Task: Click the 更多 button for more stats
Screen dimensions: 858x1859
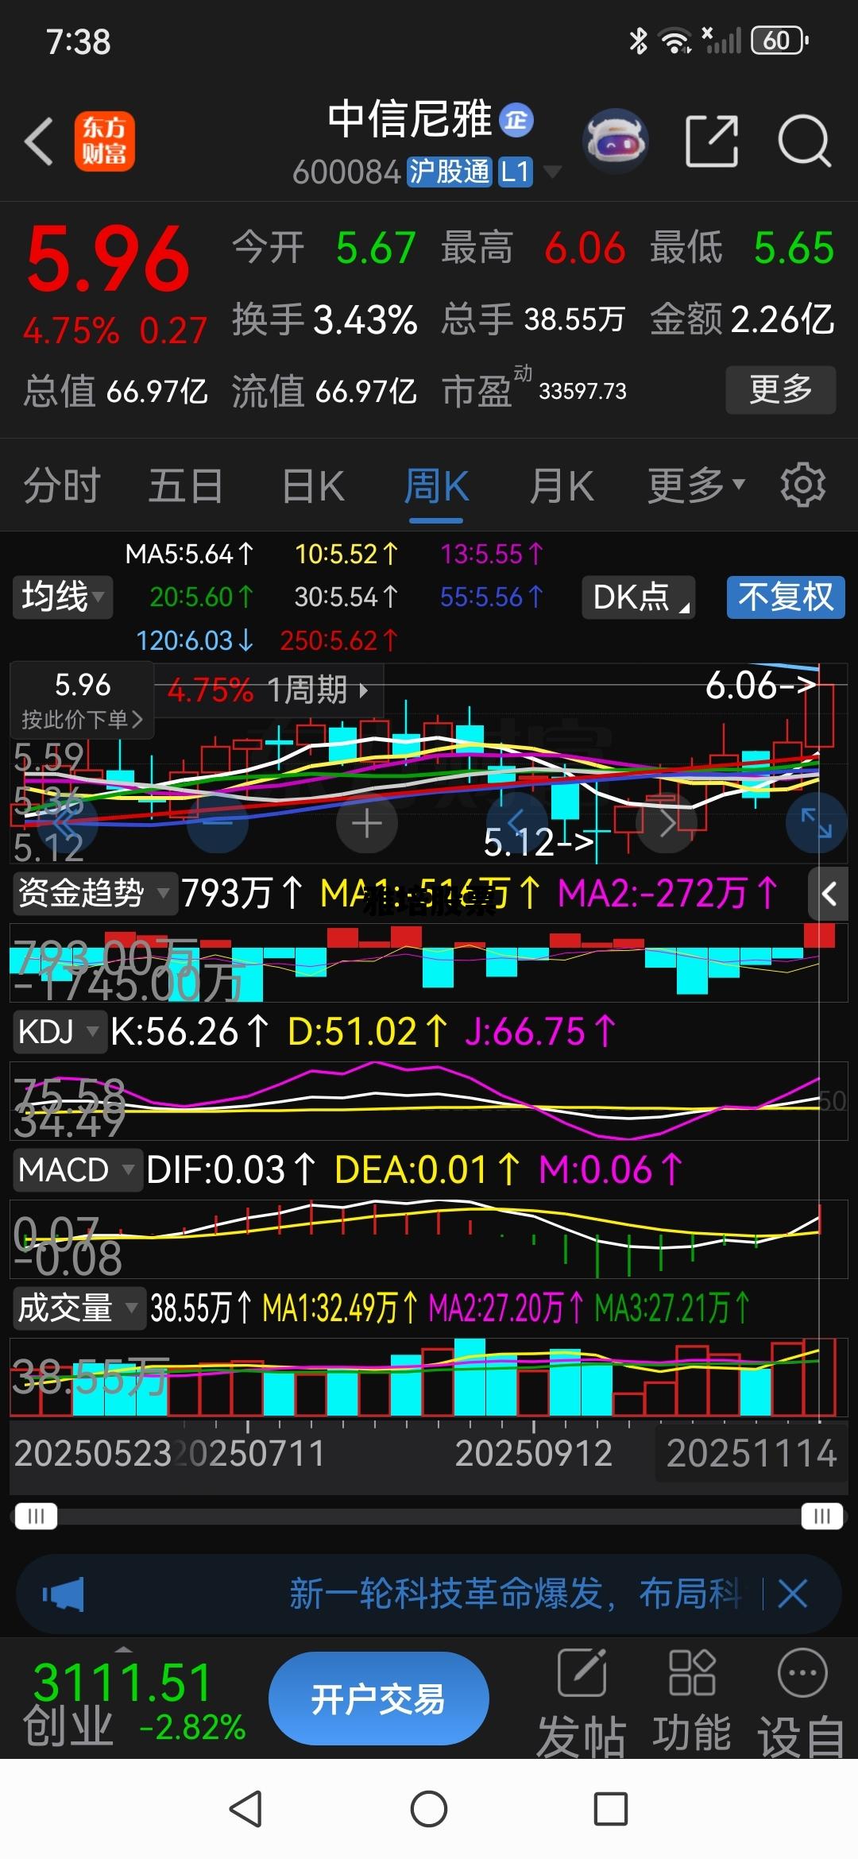Action: pyautogui.click(x=780, y=389)
